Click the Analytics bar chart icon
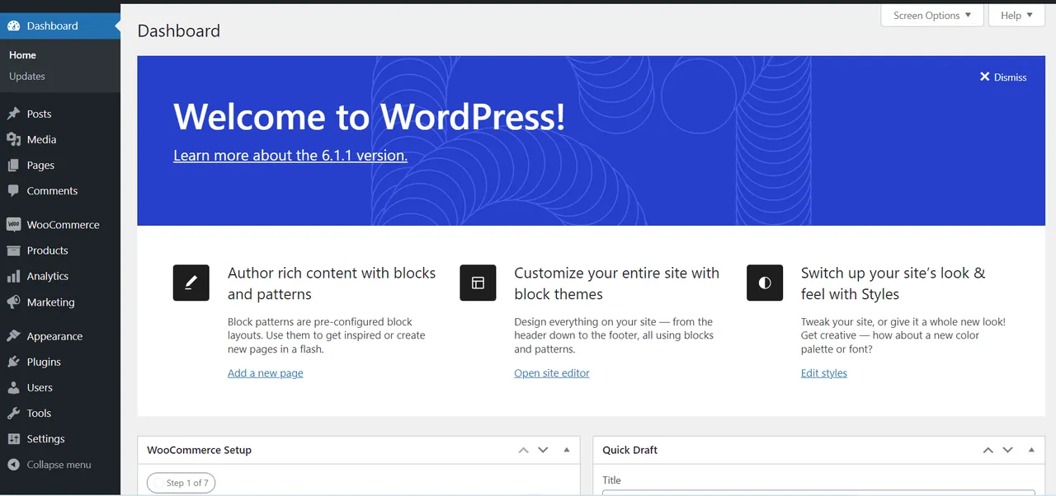Viewport: 1056px width, 496px height. coord(13,276)
